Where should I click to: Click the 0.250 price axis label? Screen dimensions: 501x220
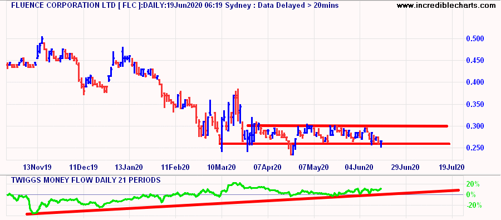click(x=475, y=148)
